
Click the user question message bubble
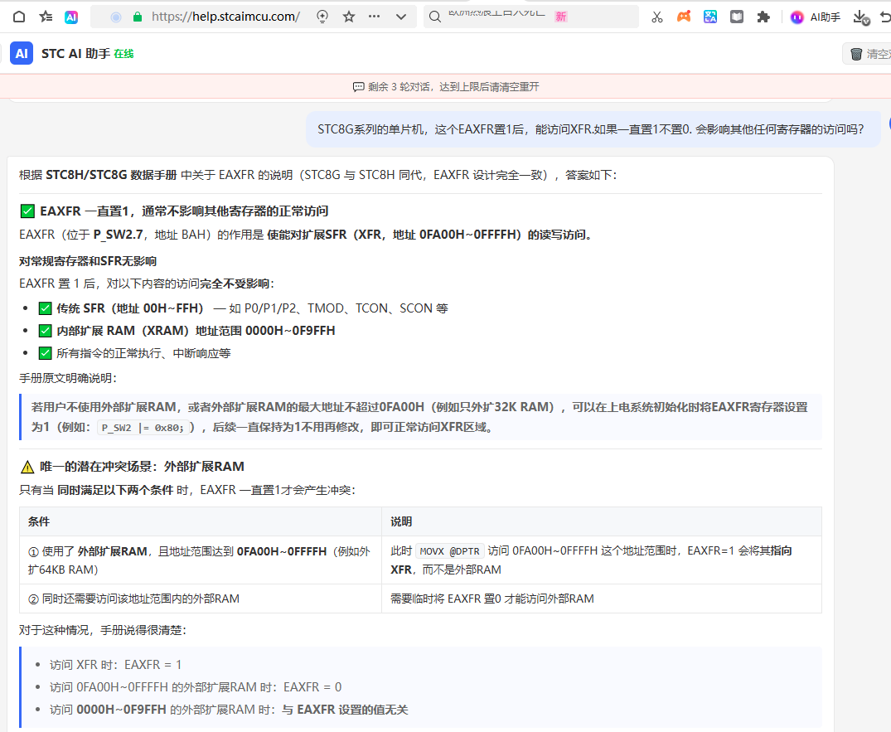(x=593, y=129)
